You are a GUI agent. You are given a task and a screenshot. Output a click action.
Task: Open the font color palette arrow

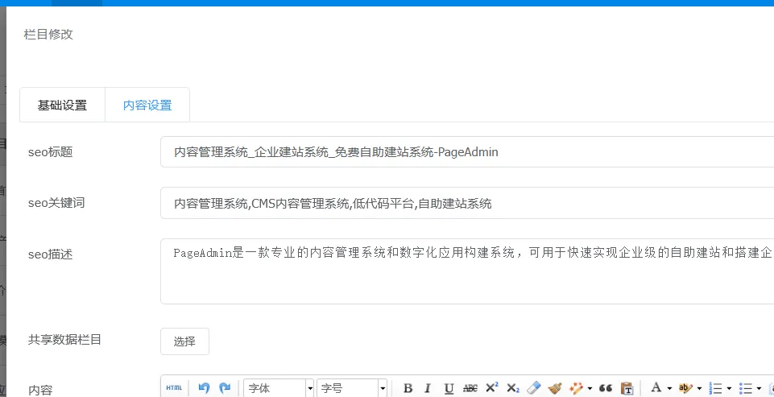click(x=669, y=389)
